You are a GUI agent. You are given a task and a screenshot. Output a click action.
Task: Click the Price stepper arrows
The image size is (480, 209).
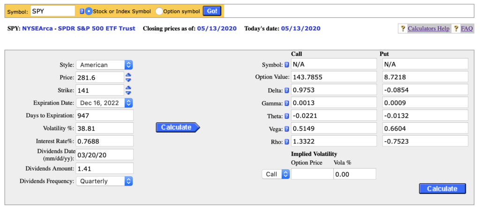[128, 77]
